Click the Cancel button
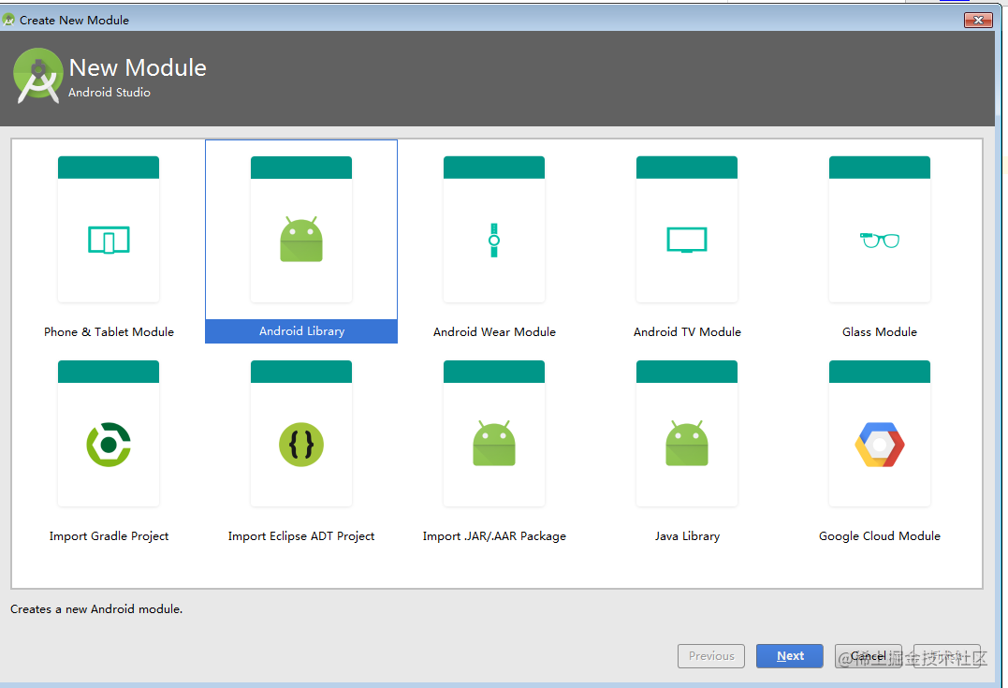The image size is (1008, 688). coord(868,656)
